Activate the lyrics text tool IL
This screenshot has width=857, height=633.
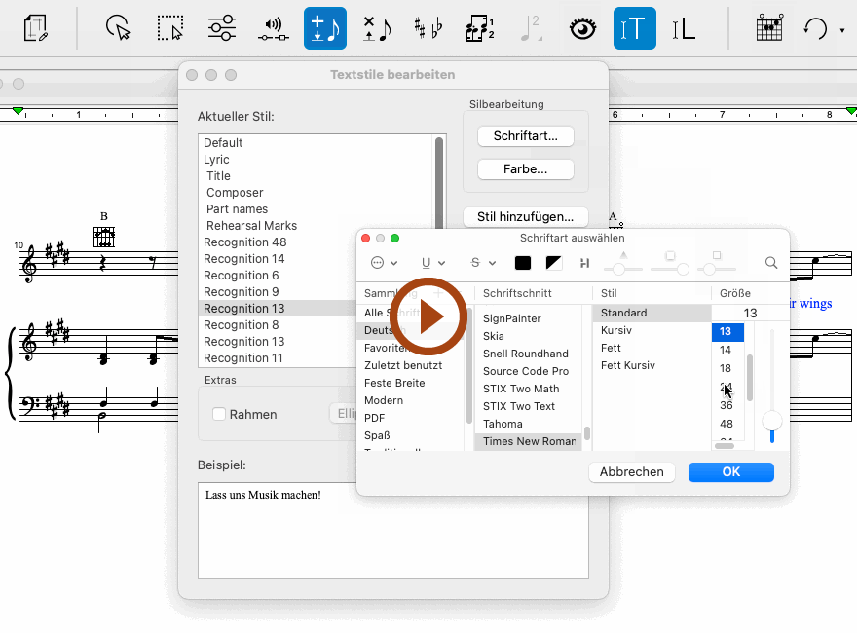684,28
